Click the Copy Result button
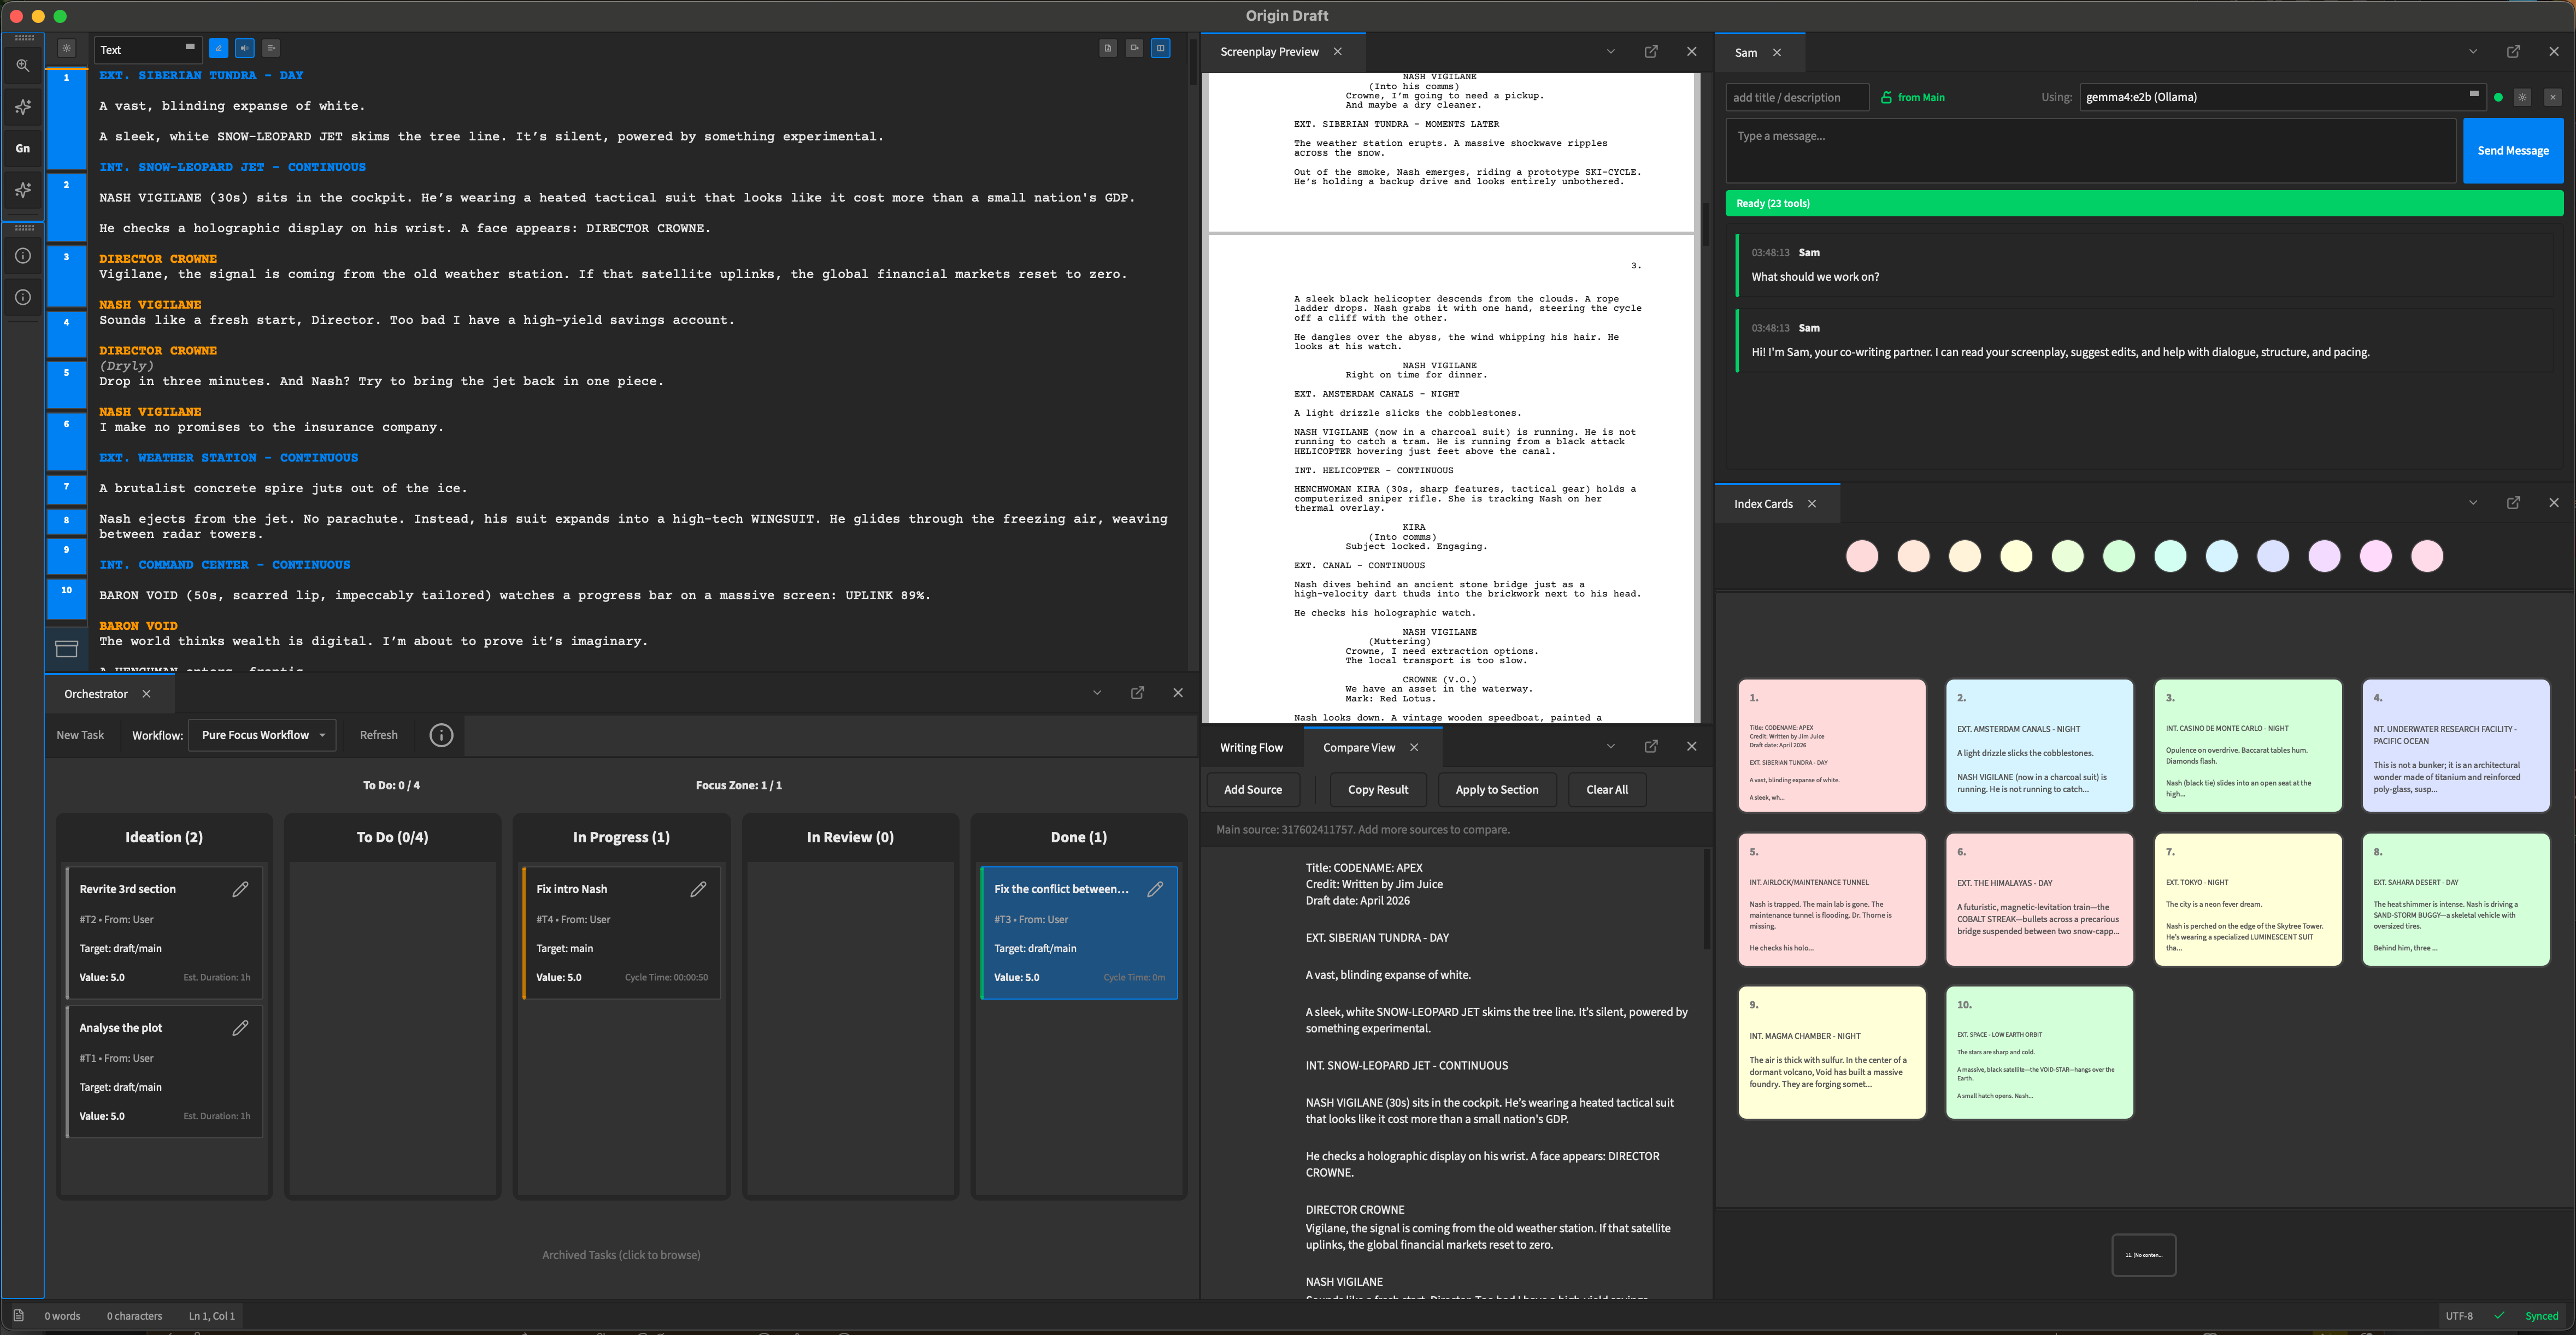2576x1335 pixels. coord(1378,789)
